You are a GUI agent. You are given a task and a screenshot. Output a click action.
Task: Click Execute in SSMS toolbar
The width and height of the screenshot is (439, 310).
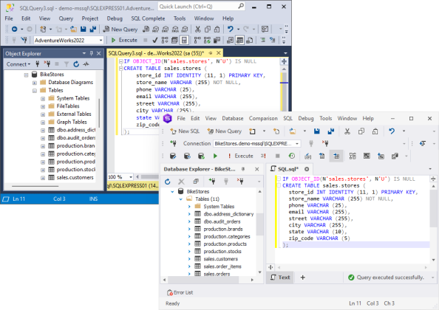(124, 41)
